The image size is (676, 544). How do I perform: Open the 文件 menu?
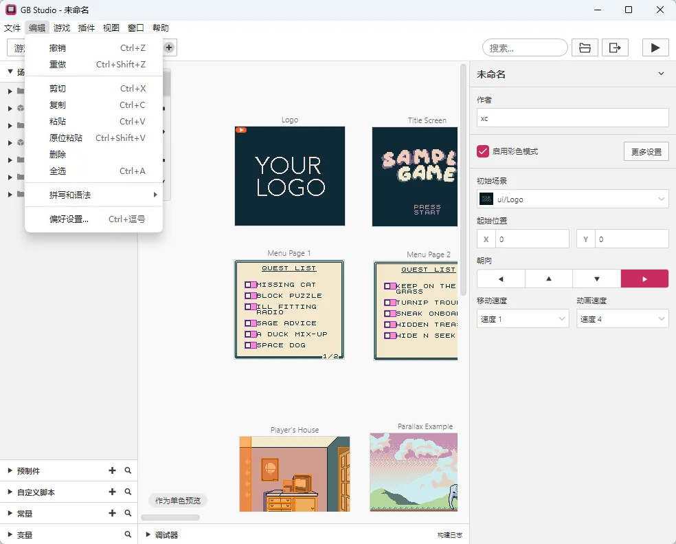(x=12, y=28)
